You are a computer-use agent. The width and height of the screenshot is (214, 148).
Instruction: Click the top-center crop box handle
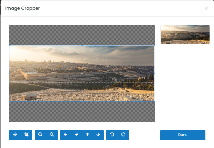82,45
